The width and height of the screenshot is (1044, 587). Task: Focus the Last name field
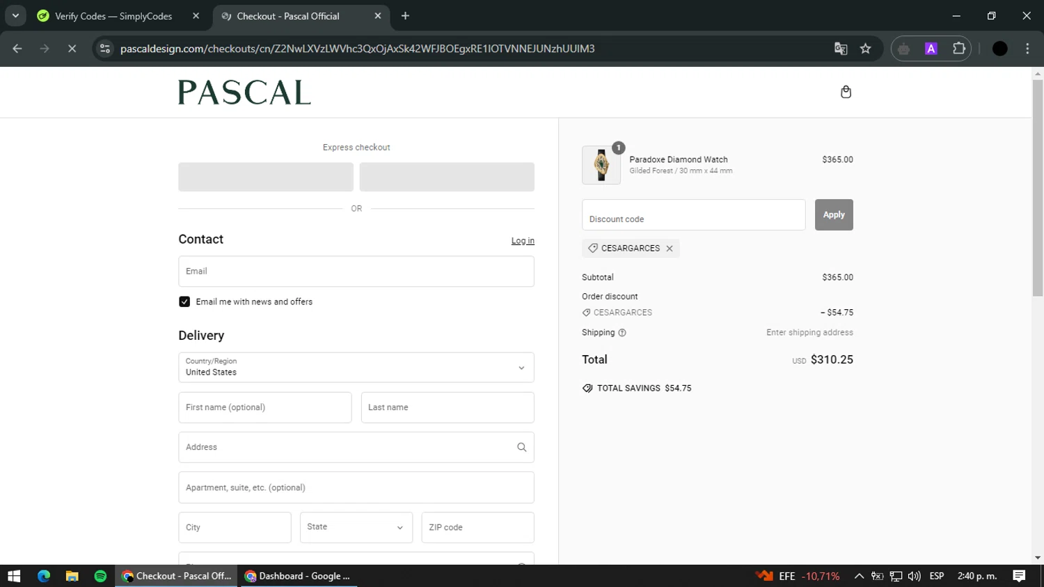pos(448,407)
